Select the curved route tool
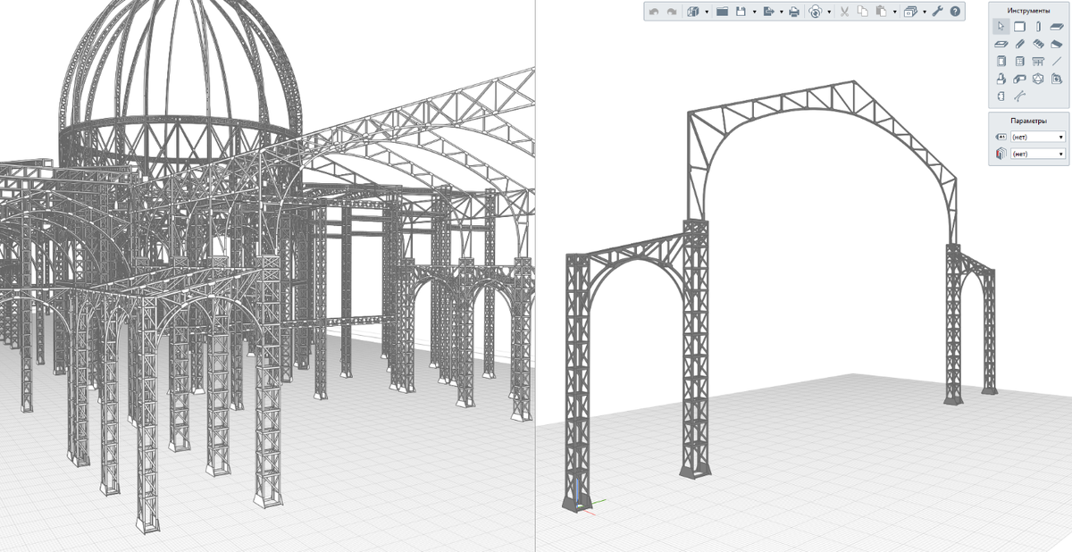1072x552 pixels. (x=1019, y=96)
